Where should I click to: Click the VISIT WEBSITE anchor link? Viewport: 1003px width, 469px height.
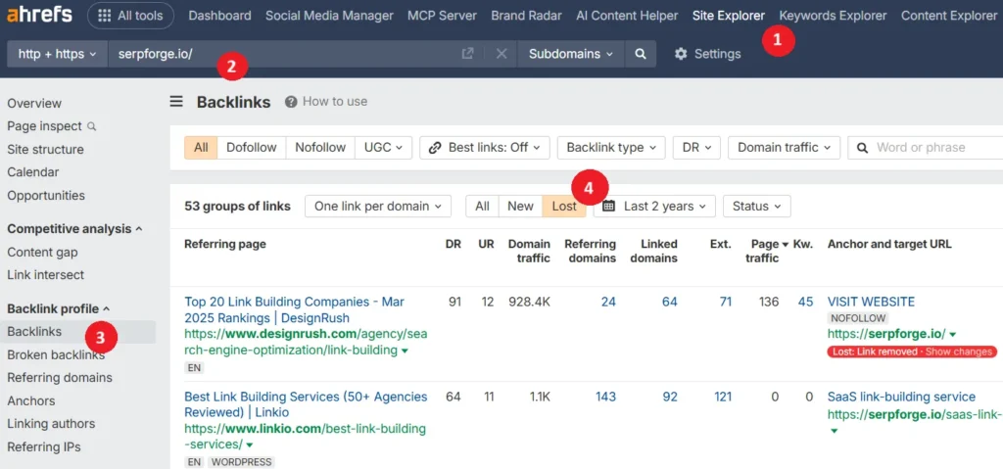871,302
